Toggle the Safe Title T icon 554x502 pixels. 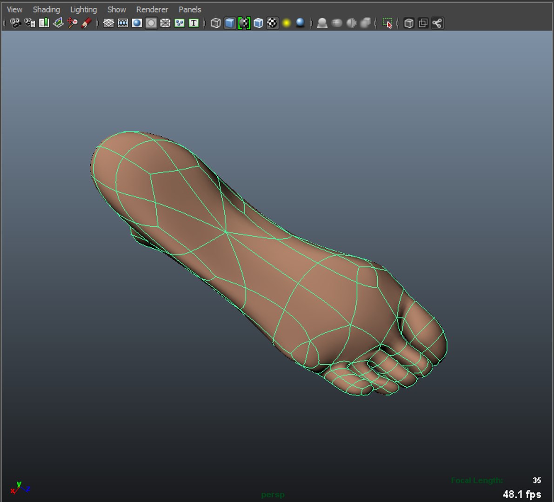[194, 23]
